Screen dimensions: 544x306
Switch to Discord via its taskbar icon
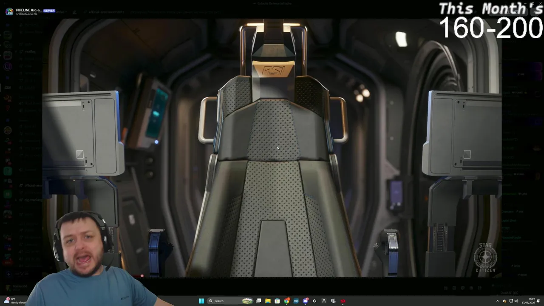(x=306, y=301)
